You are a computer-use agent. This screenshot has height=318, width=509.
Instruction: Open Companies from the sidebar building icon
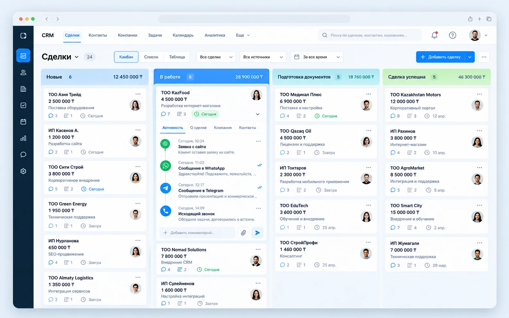(x=23, y=89)
